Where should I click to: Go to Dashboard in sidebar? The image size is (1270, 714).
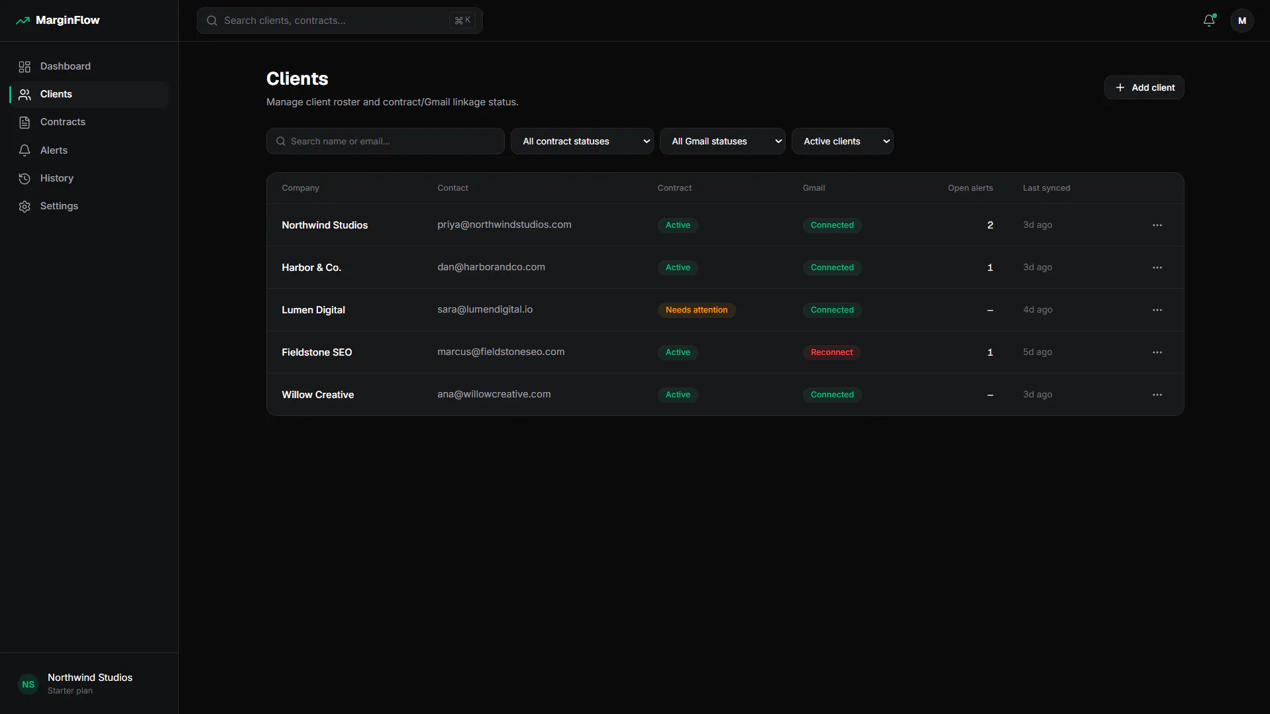click(x=89, y=66)
